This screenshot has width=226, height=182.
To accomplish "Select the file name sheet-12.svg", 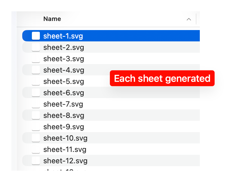I will [65, 161].
